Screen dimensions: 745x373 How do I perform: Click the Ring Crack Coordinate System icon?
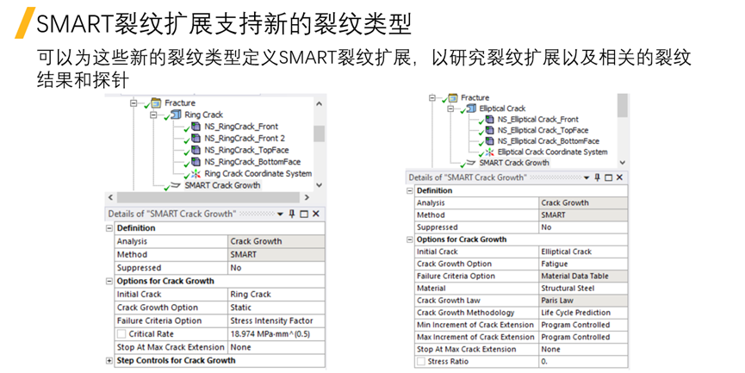click(x=196, y=173)
